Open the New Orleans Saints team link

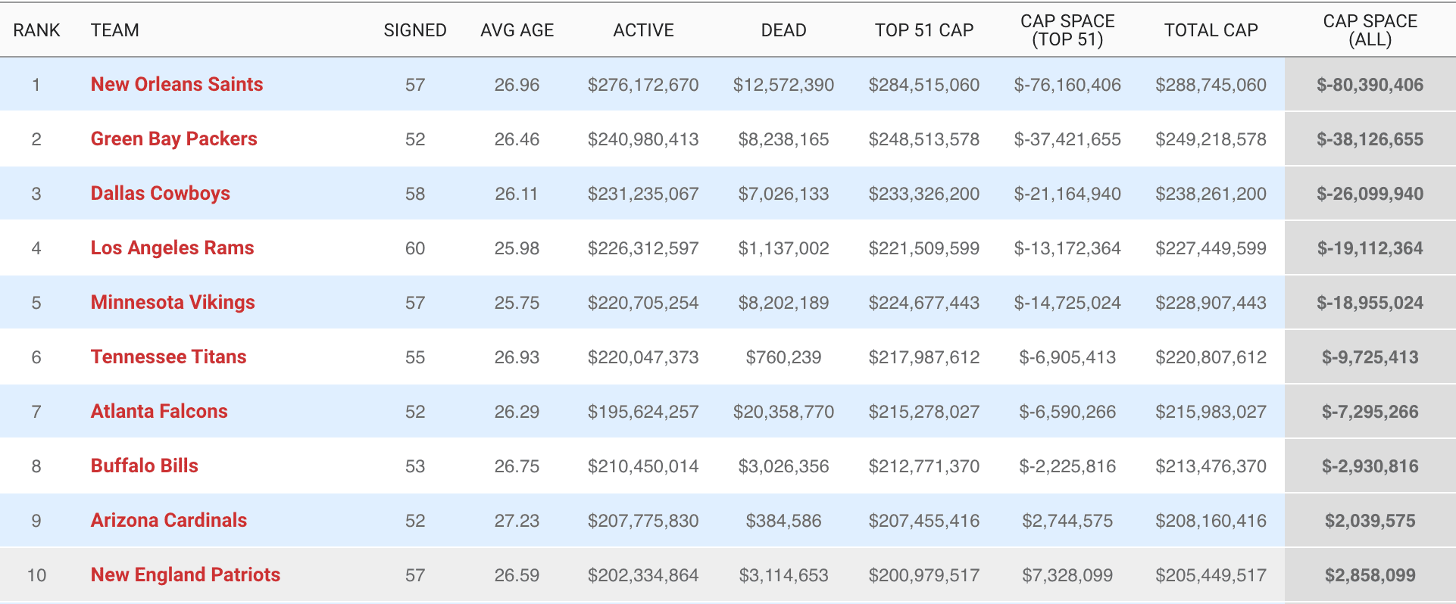pos(177,84)
